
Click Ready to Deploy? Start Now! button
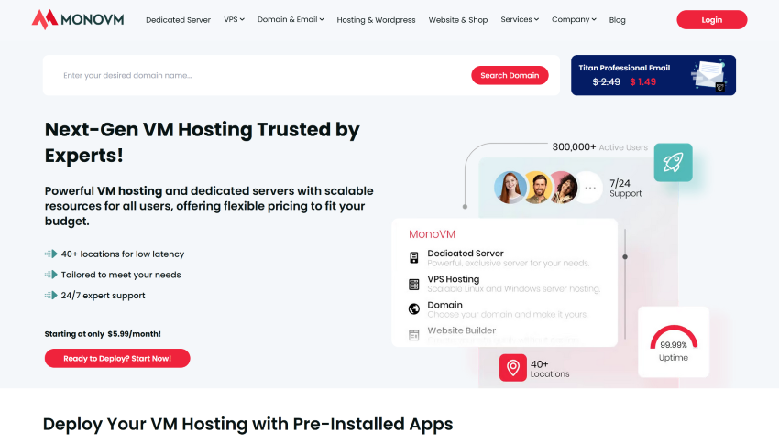tap(117, 358)
